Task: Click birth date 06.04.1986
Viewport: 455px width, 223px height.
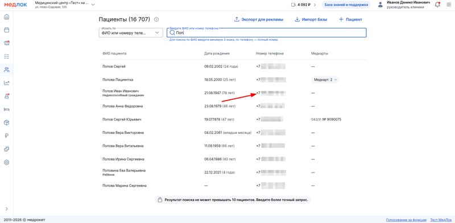Action: (213, 159)
